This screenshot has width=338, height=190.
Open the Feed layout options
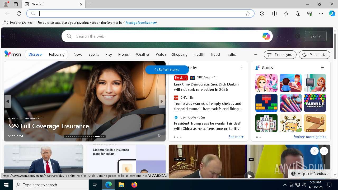[x=280, y=55]
